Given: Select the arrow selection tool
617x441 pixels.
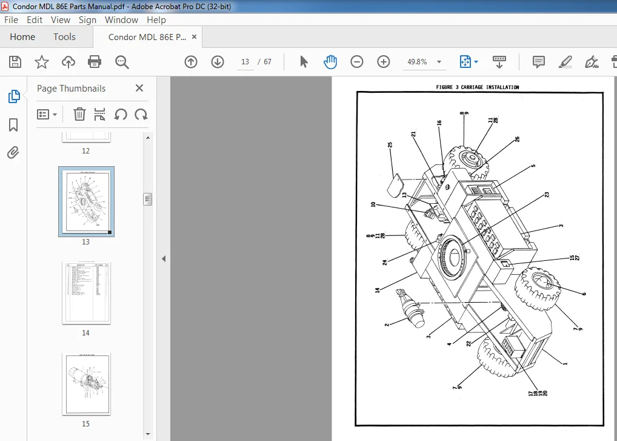Looking at the screenshot, I should tap(304, 62).
